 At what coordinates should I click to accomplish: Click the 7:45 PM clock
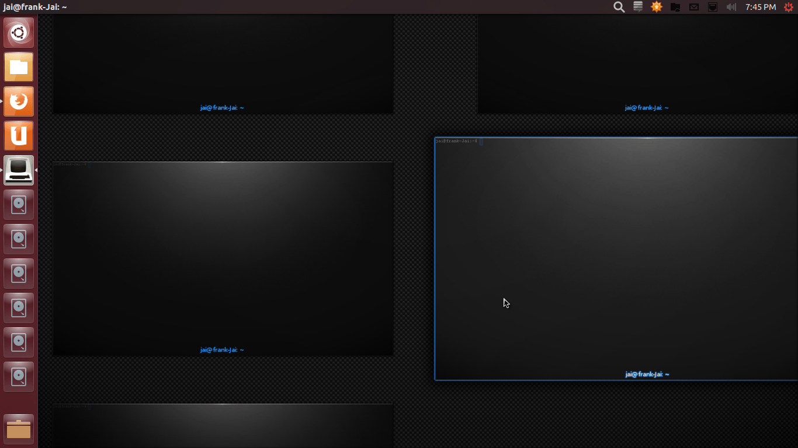click(x=761, y=7)
